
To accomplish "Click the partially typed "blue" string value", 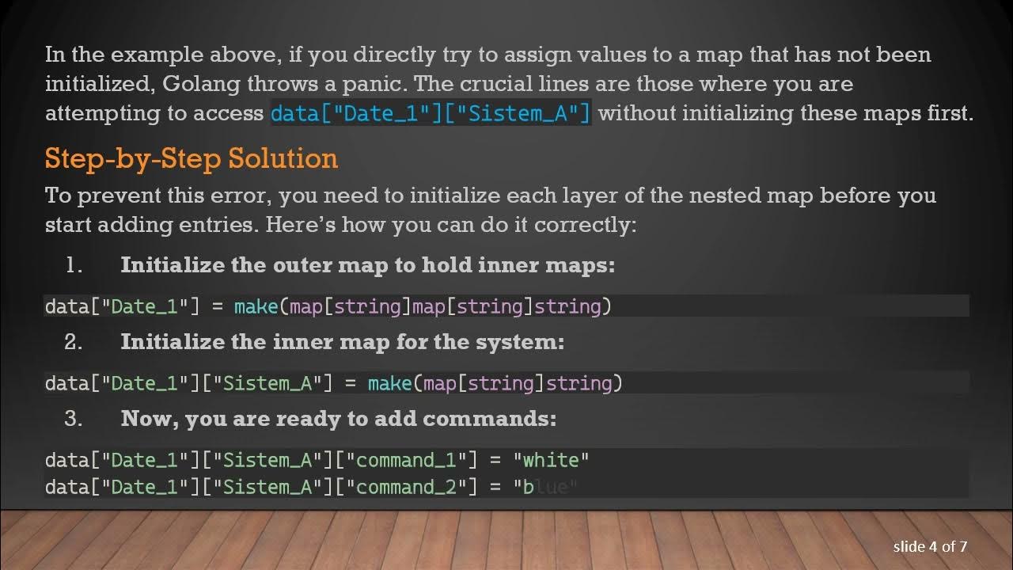I will [x=544, y=487].
